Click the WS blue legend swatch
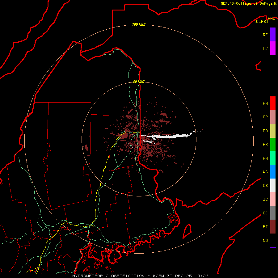 273,172
